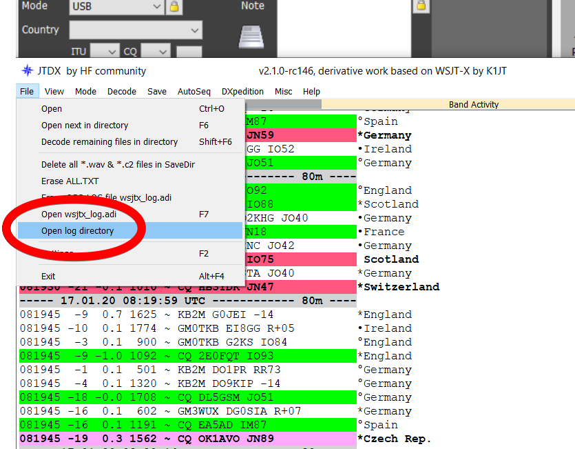Image resolution: width=575 pixels, height=449 pixels.
Task: Choose Erase ALL.TXT menu entry
Action: point(130,181)
